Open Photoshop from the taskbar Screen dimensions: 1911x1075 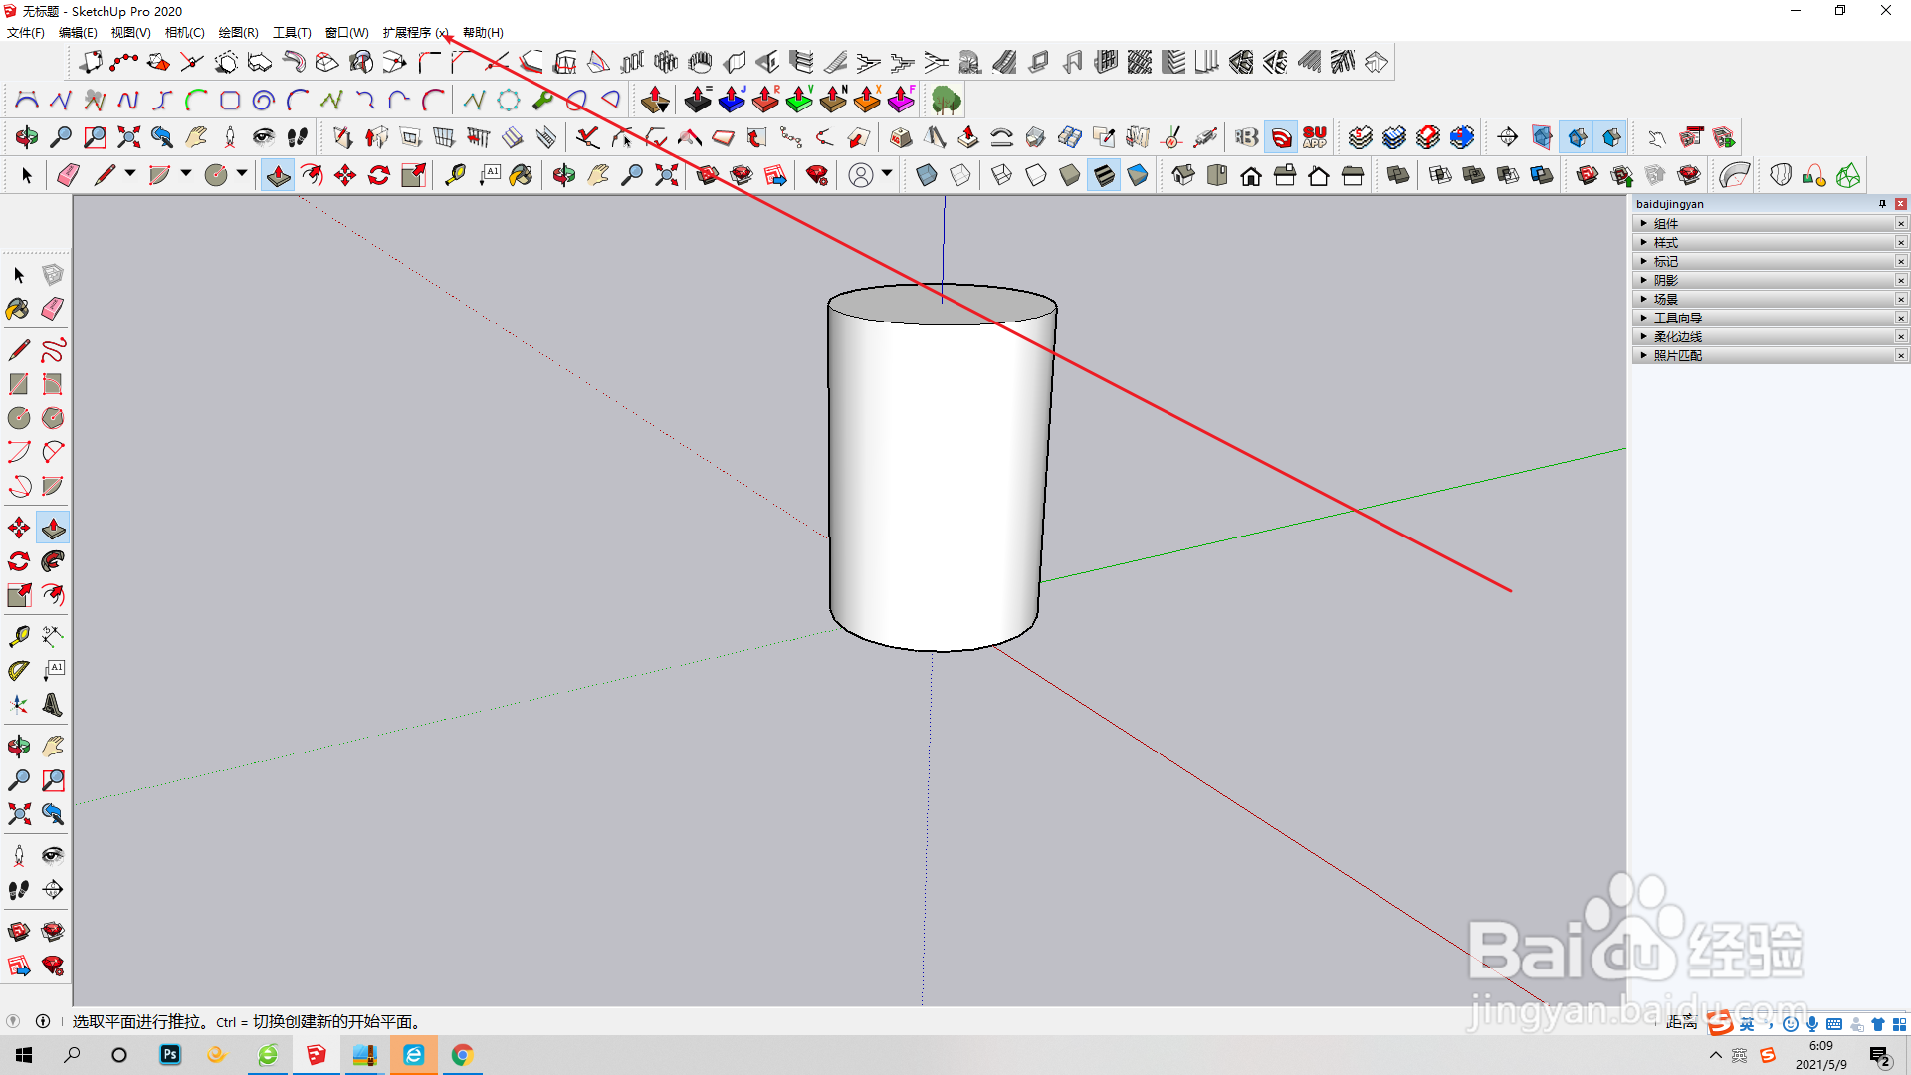coord(170,1055)
